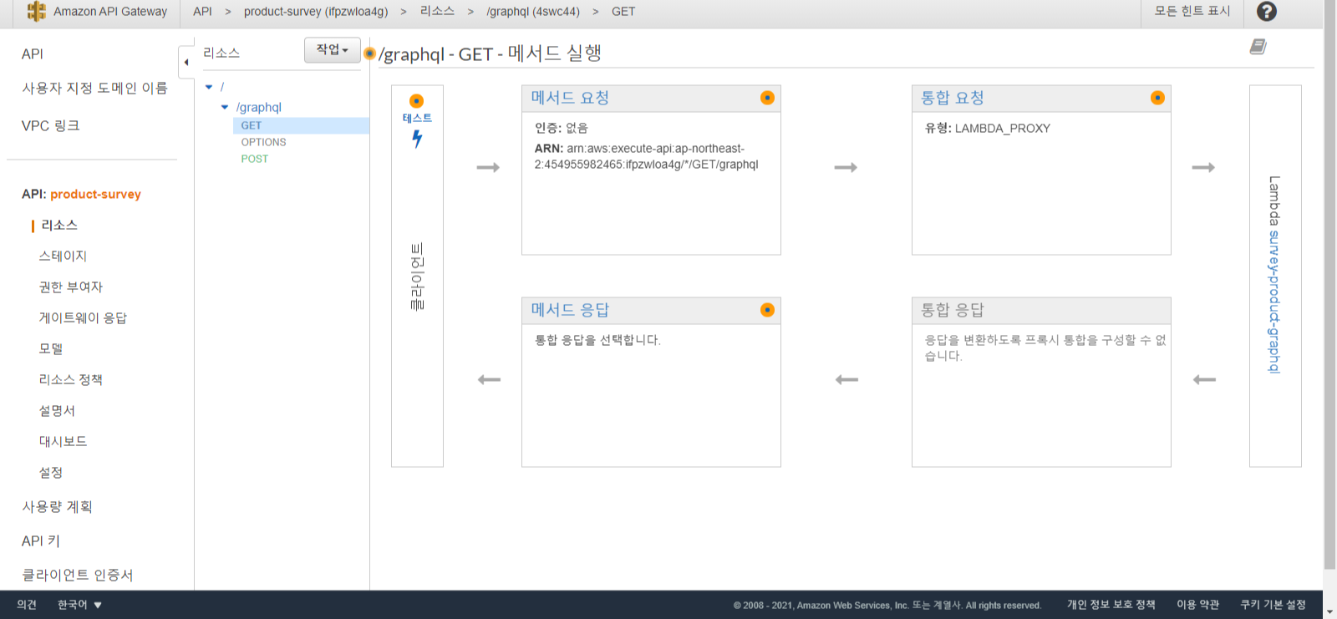Screen dimensions: 1337x619
Task: Open the 작업 dropdown button
Action: pyautogui.click(x=333, y=50)
